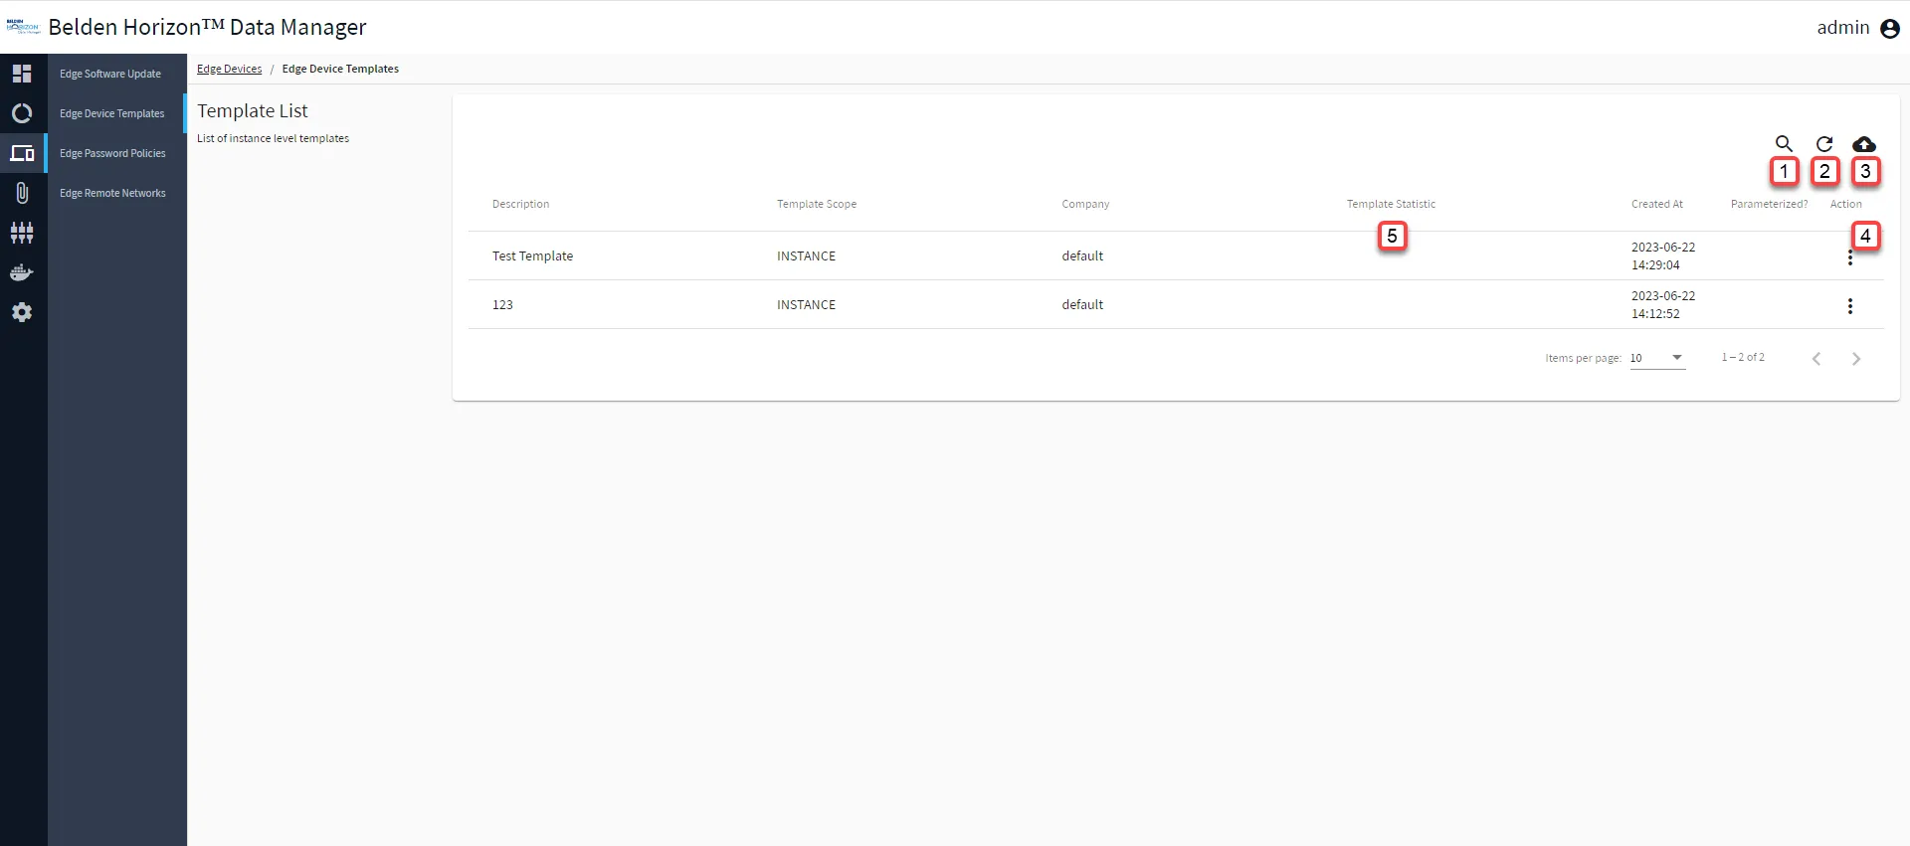
Task: Expand the items per page dropdown
Action: 1657,358
